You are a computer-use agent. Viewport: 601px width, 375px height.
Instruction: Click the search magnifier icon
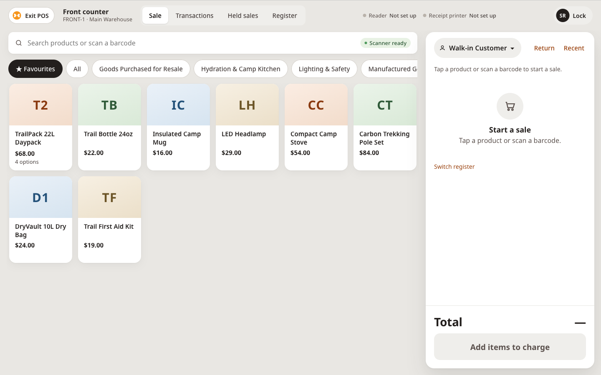[19, 43]
